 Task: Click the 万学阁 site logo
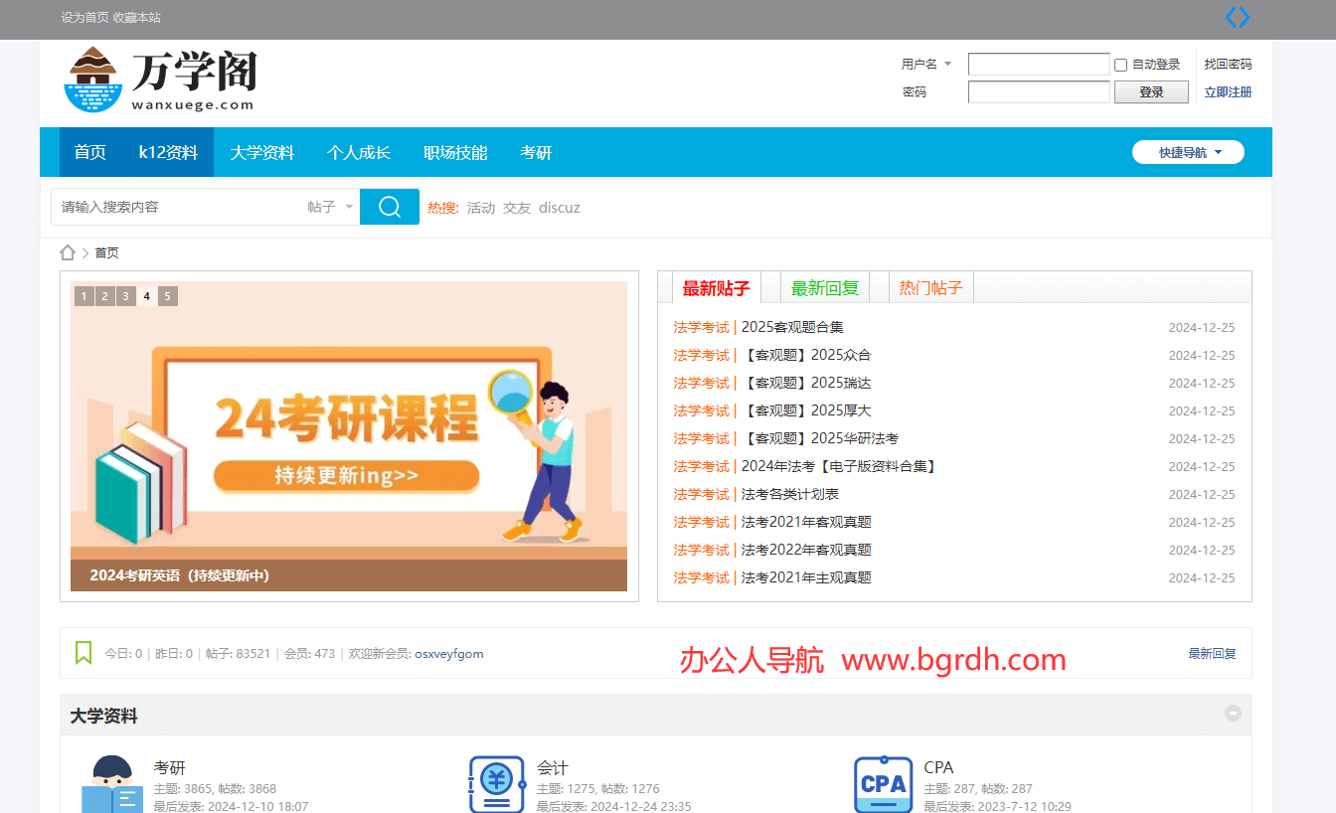(159, 80)
